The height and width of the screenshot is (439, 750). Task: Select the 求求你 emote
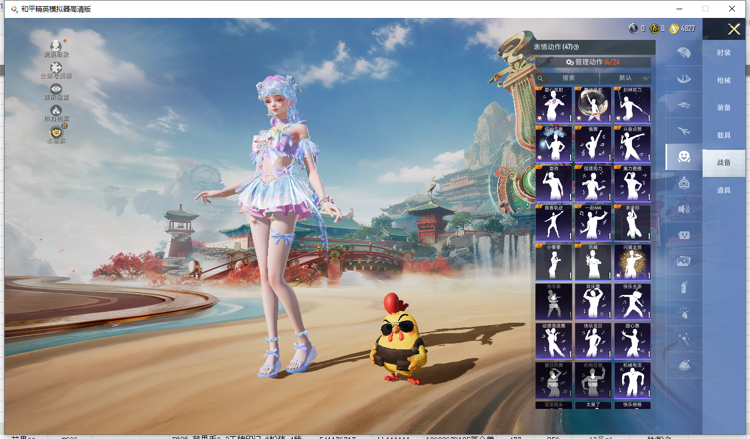(633, 222)
